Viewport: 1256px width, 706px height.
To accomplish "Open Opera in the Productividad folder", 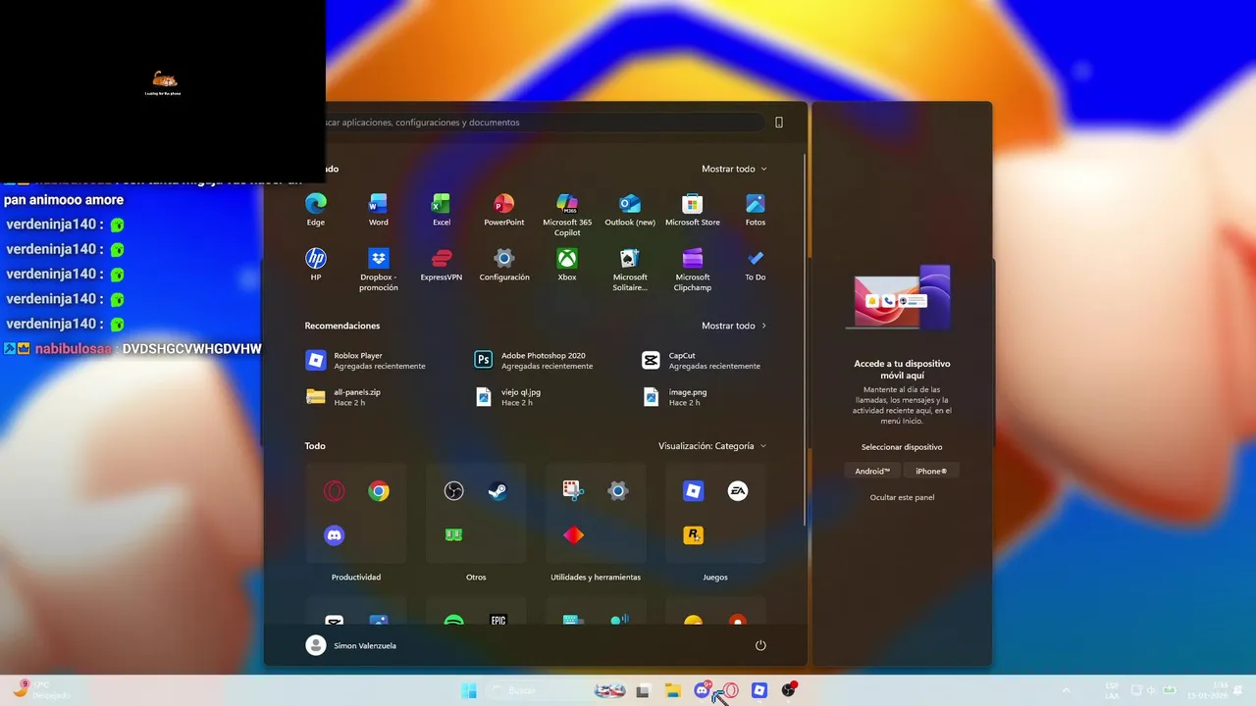I will coord(335,491).
